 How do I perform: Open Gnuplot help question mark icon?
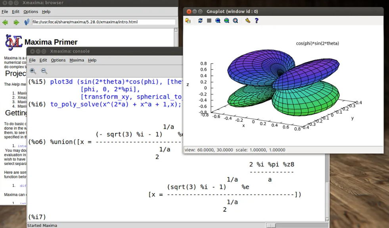click(x=257, y=21)
